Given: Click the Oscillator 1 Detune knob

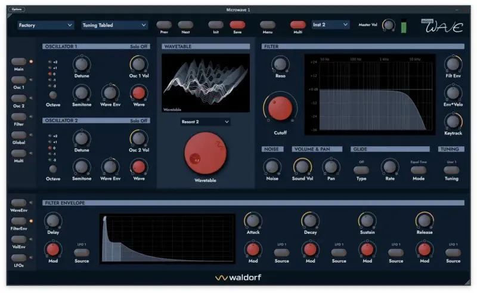Looking at the screenshot, I should click(x=82, y=64).
